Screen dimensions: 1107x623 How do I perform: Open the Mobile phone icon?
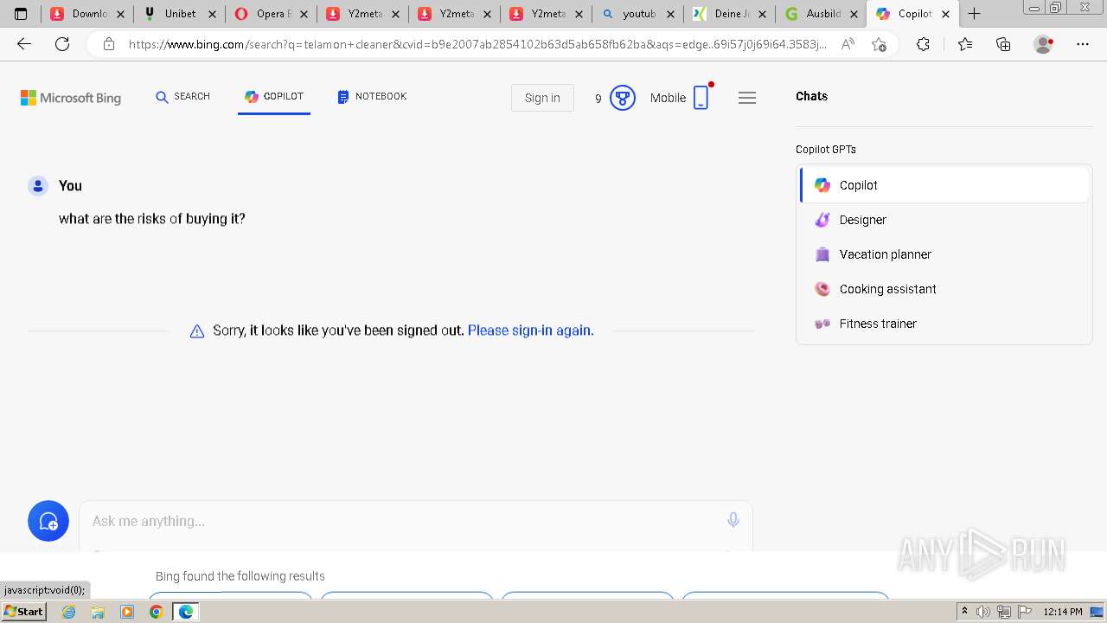[x=701, y=98]
